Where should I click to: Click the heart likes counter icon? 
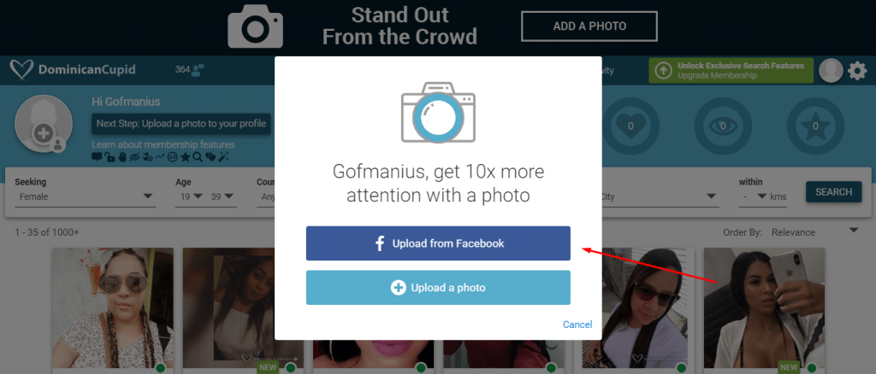pos(630,126)
